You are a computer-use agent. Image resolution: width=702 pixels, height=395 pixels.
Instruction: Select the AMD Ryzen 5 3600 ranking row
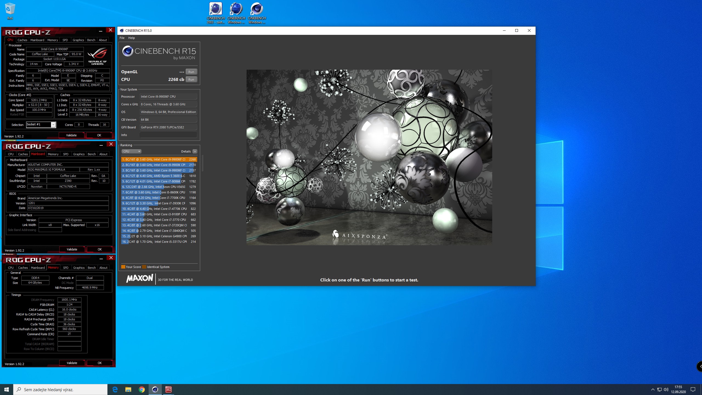point(159,176)
